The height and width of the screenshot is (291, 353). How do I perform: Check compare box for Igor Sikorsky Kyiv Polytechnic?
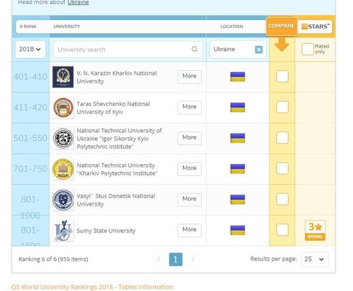pos(282,138)
